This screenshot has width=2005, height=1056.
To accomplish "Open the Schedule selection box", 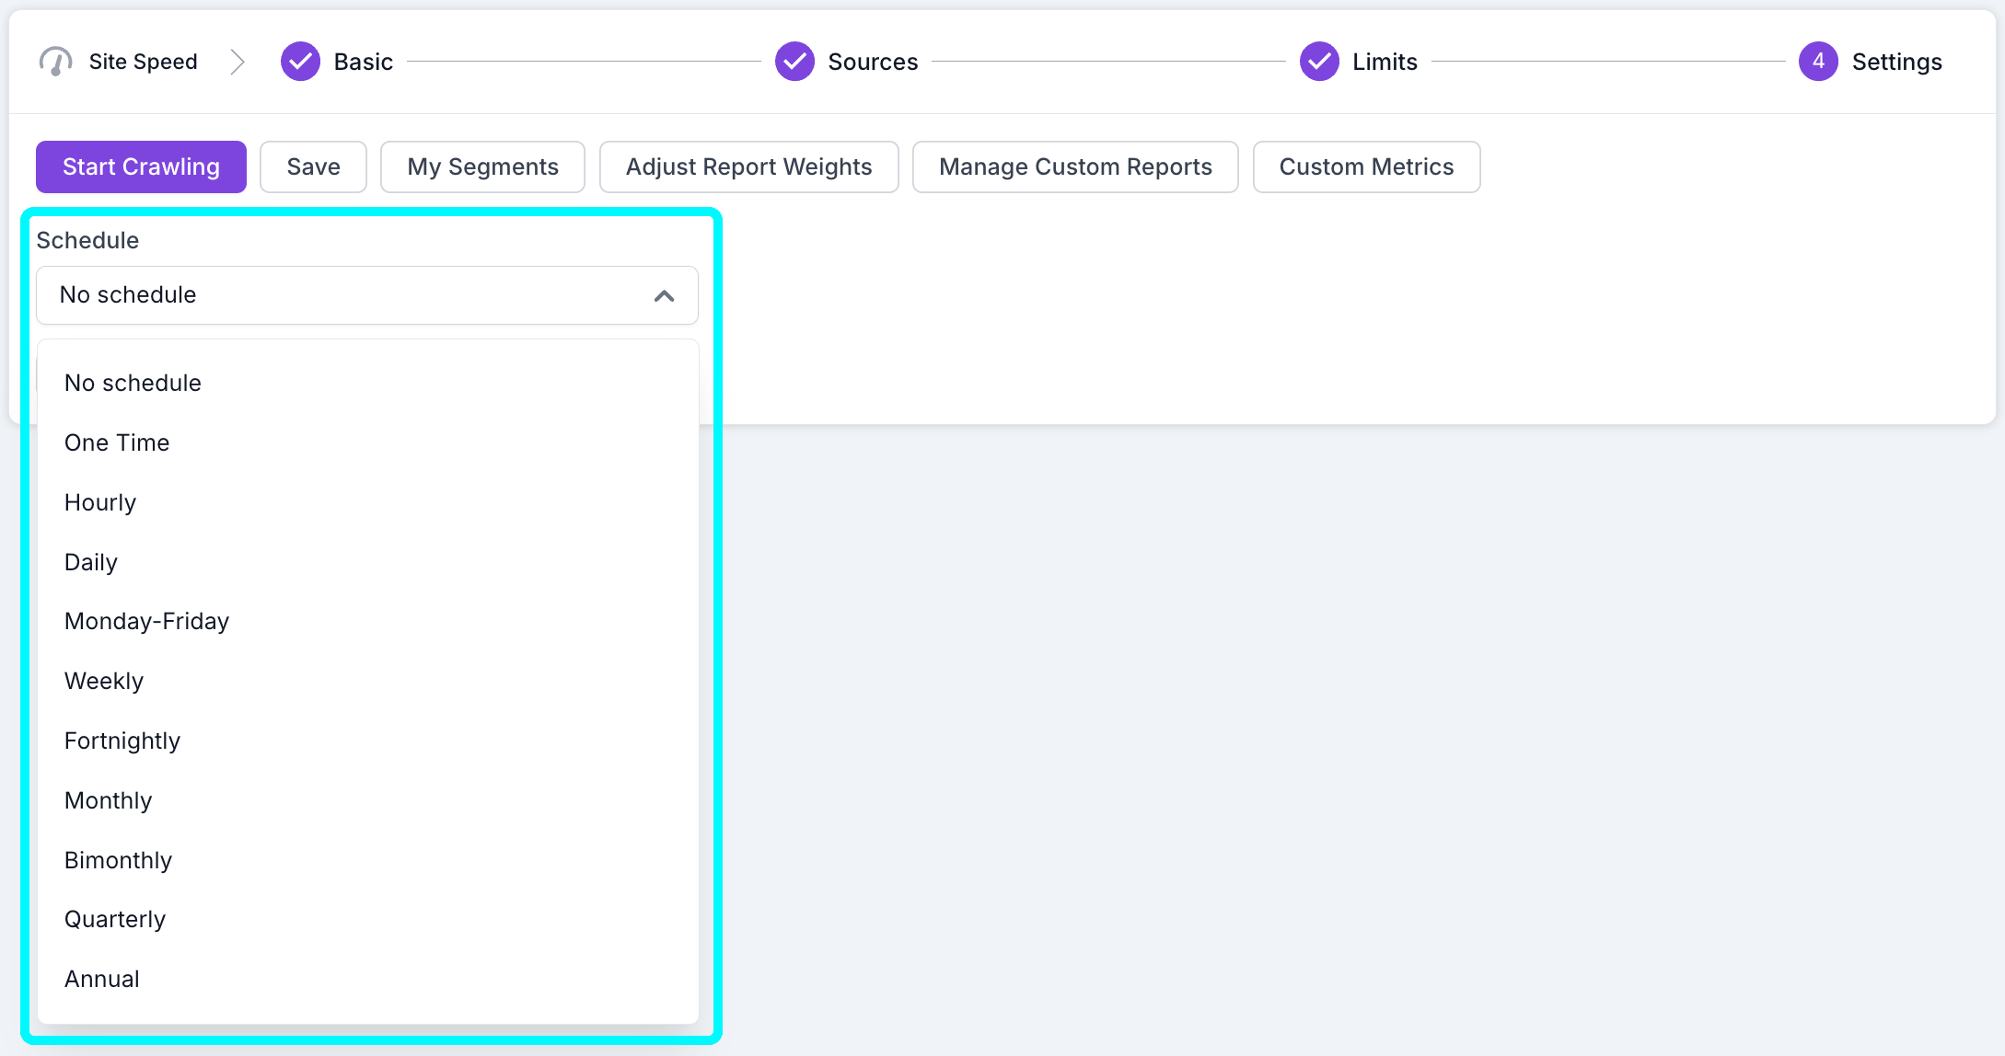I will [366, 295].
